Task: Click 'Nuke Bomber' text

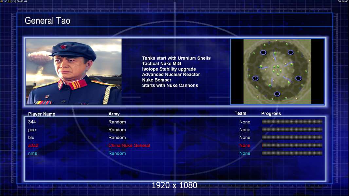Action: tap(157, 80)
